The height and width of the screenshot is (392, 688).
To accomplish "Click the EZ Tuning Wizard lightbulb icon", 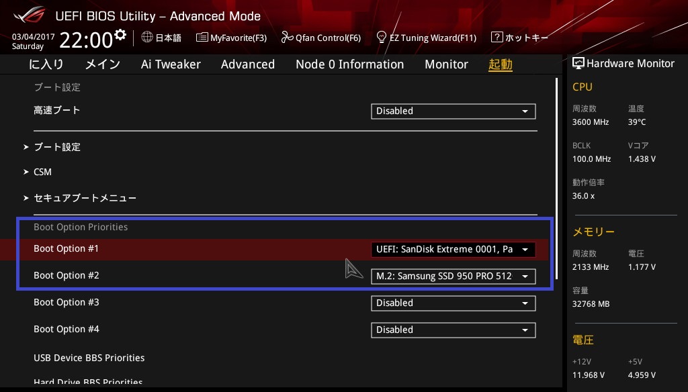I will (x=382, y=37).
